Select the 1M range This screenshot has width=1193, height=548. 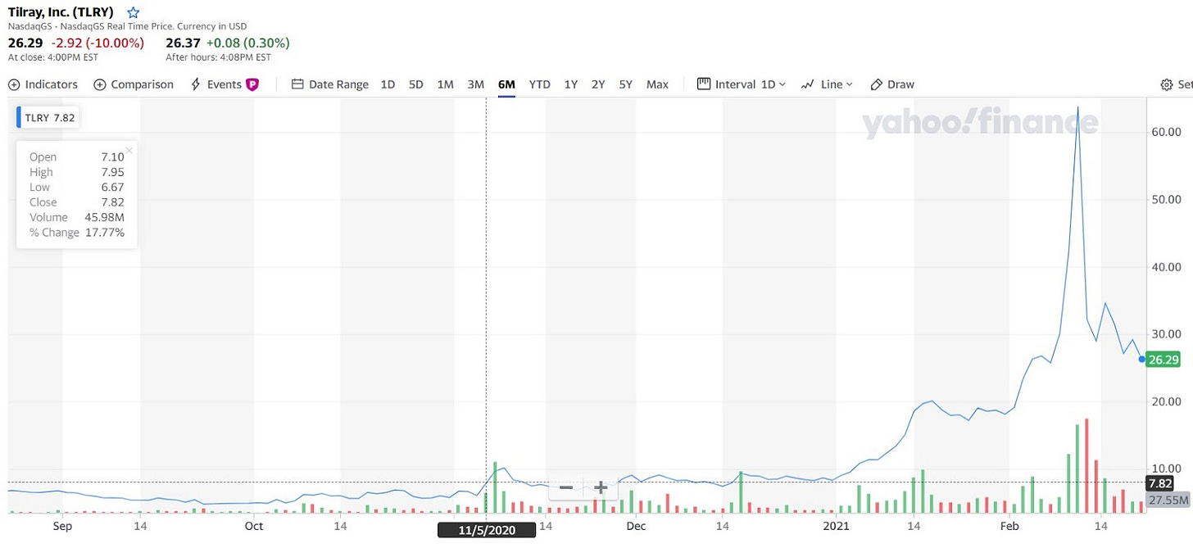(445, 84)
